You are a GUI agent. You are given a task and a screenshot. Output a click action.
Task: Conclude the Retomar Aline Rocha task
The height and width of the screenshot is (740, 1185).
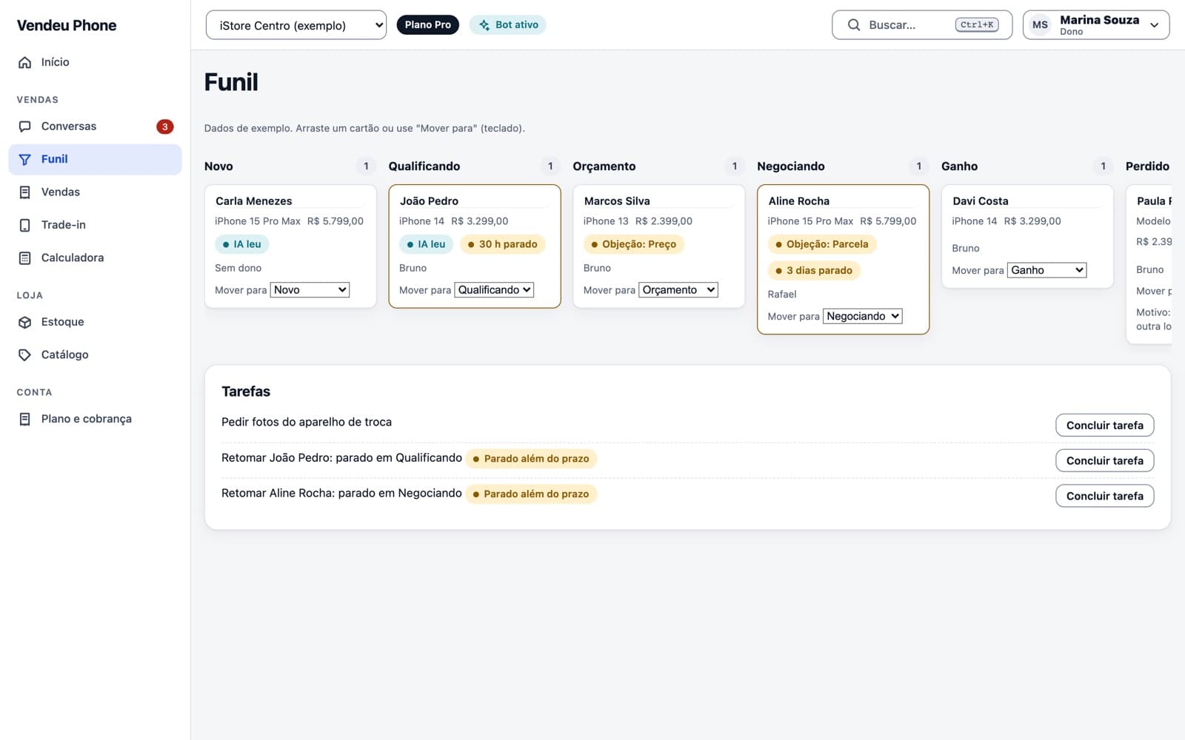[x=1104, y=497]
